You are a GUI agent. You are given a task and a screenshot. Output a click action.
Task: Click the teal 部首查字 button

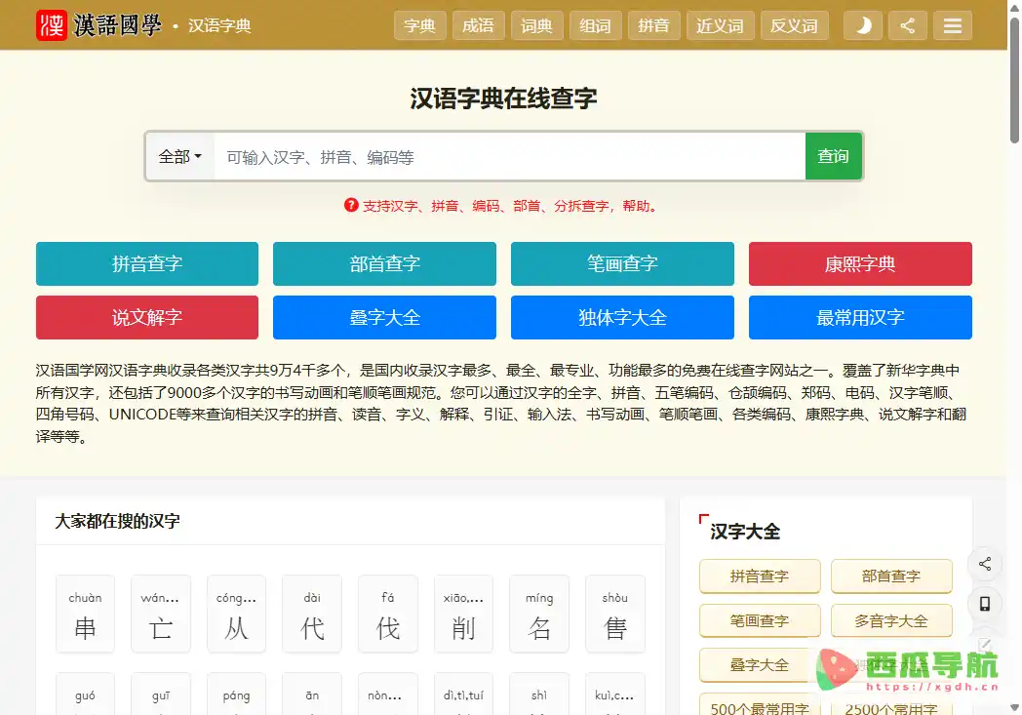click(384, 263)
